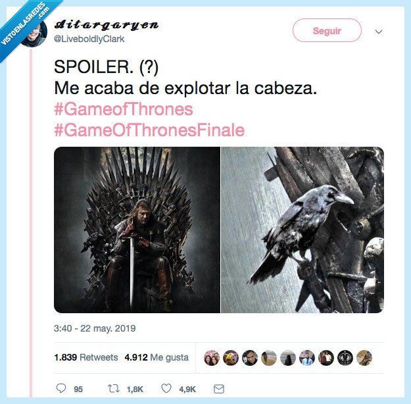Click the 4.912 Me gusta count
Image resolution: width=411 pixels, height=404 pixels.
click(x=157, y=357)
